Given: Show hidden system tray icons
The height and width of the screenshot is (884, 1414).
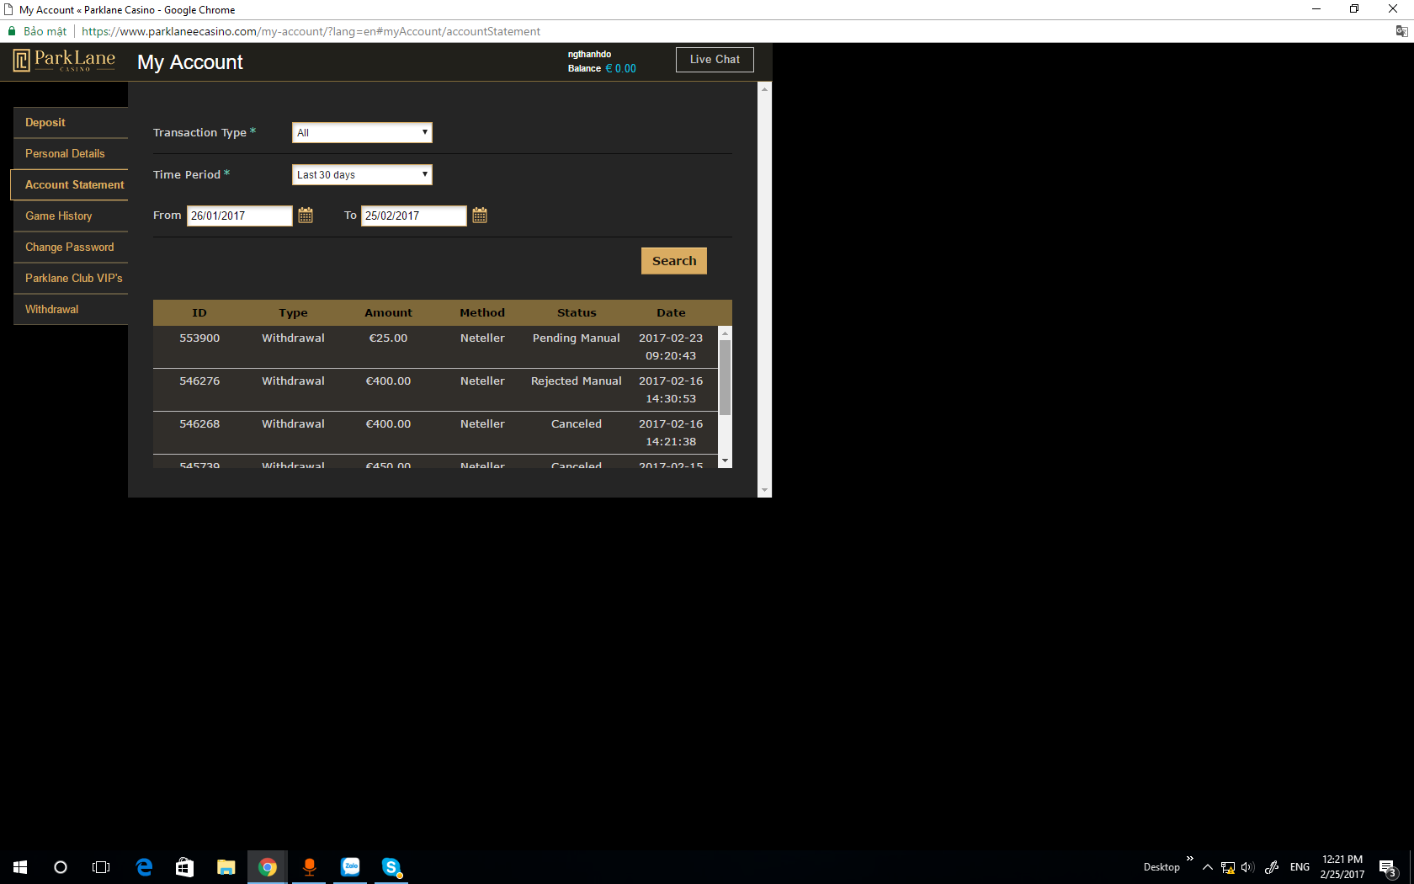Looking at the screenshot, I should pyautogui.click(x=1208, y=867).
